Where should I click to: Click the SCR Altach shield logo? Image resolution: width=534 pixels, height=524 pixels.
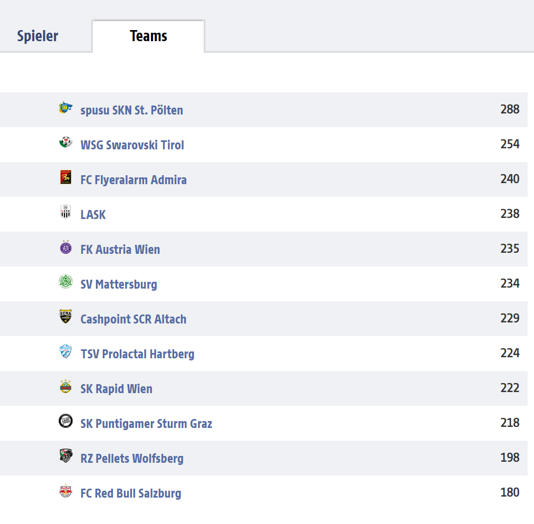(65, 316)
